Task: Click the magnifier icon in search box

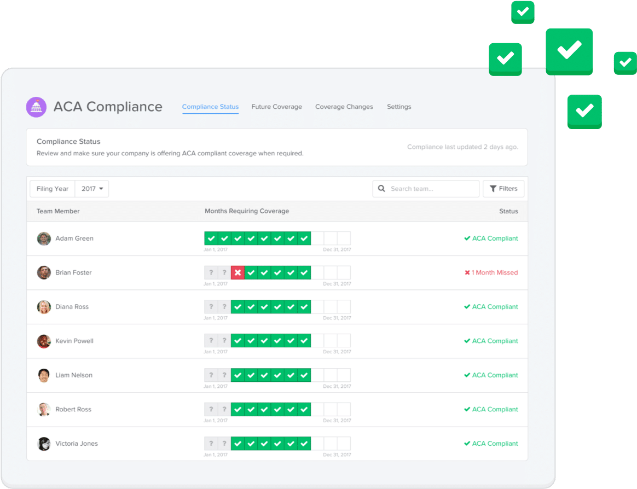Action: [x=381, y=189]
